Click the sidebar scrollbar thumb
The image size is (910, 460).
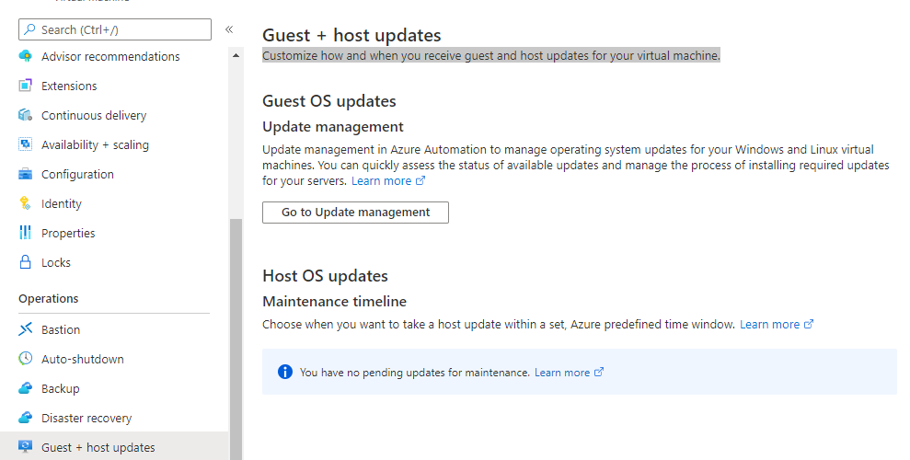236,339
